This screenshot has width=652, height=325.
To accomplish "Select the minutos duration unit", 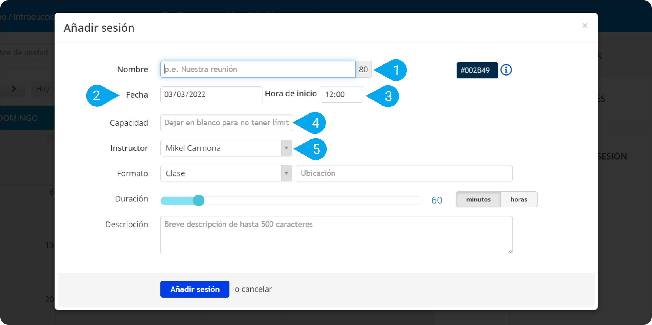I will tap(478, 199).
